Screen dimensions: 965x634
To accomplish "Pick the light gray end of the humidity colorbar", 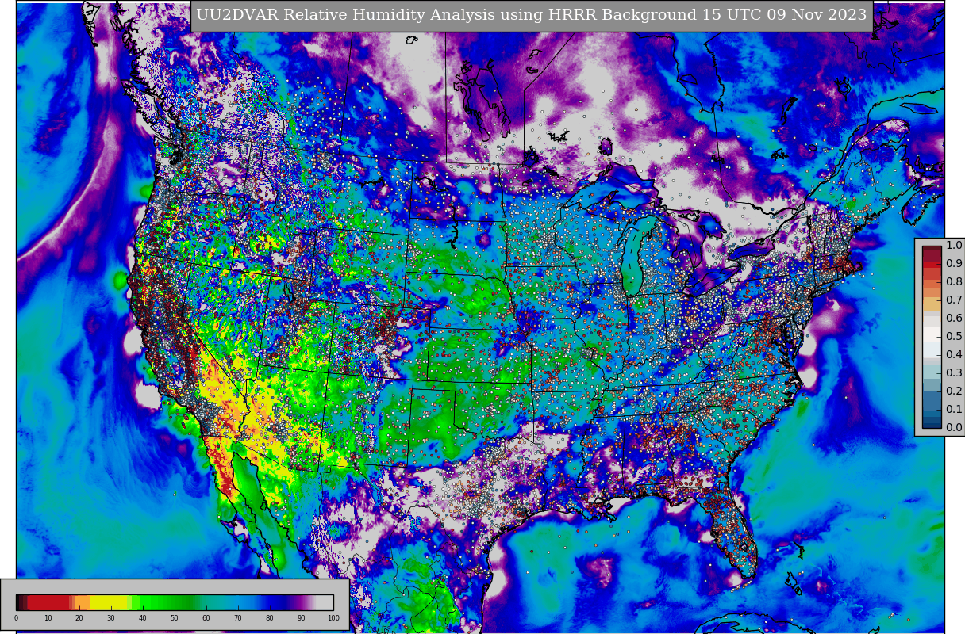I will (x=325, y=602).
